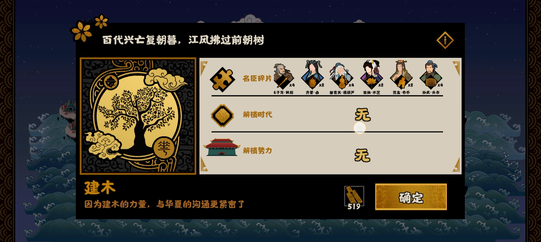Click the golden 建木 tree artwork
Image resolution: width=541 pixels, height=242 pixels.
[138, 116]
